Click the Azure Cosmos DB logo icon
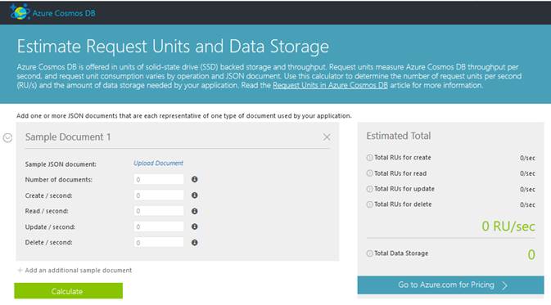This screenshot has height=305, width=551. pos(20,12)
